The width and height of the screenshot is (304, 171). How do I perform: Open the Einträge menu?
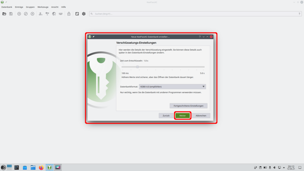[19, 7]
